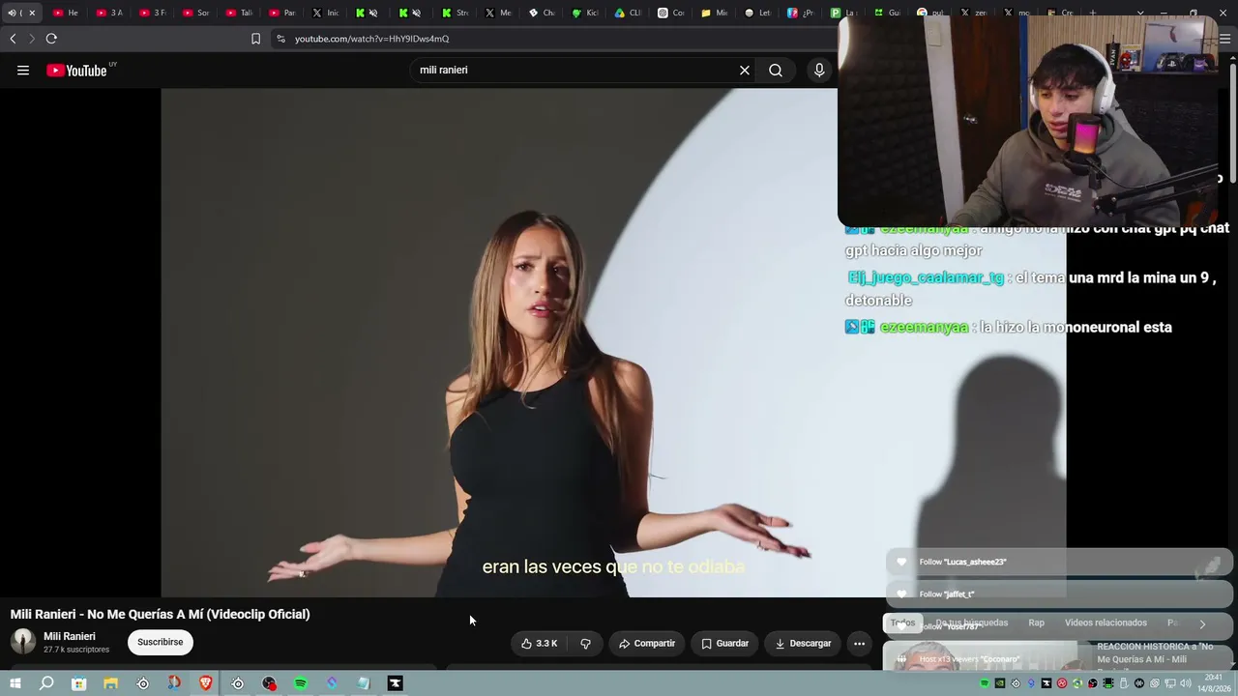Dislike the video with thumbs down
The height and width of the screenshot is (696, 1238).
pos(585,643)
